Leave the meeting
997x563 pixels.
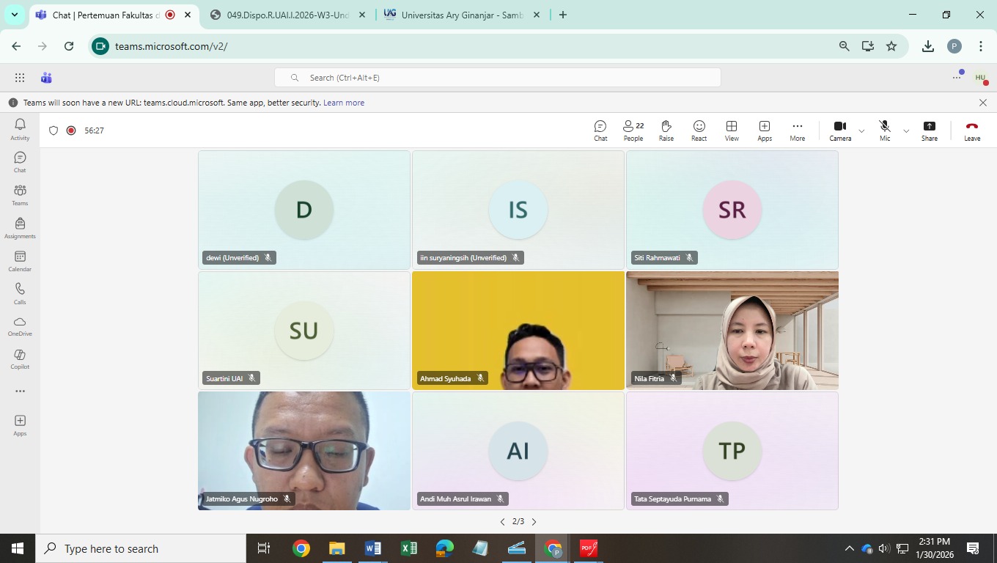[971, 130]
